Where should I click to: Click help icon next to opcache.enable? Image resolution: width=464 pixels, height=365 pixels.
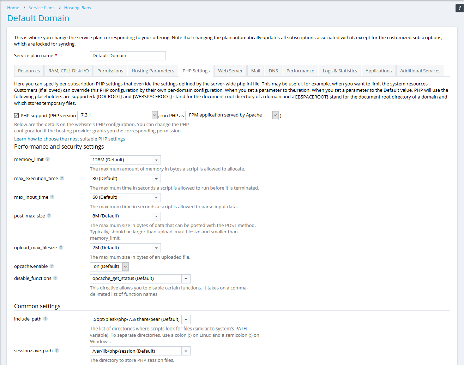[52, 266]
